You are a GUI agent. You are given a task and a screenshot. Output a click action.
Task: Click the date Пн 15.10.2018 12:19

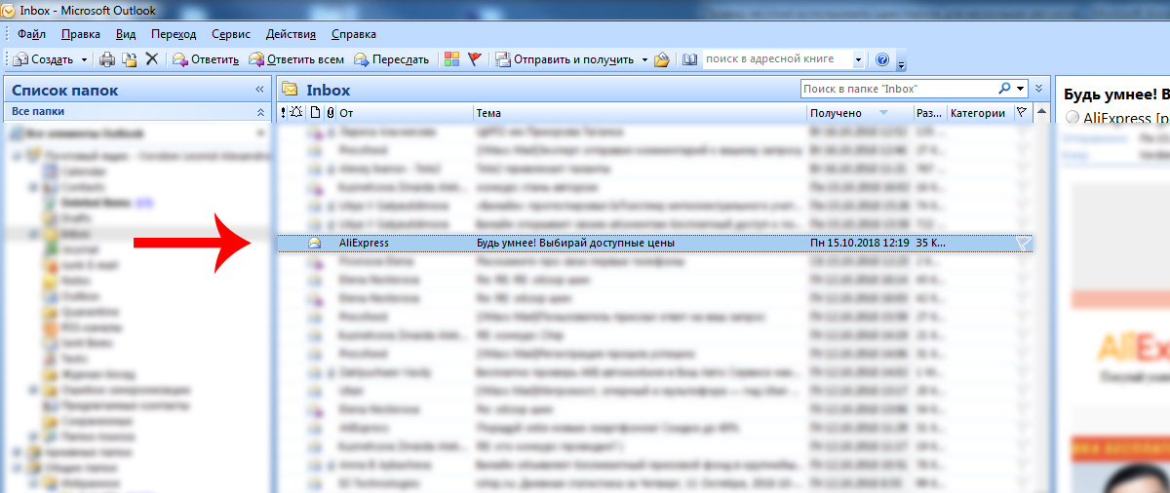pos(860,243)
